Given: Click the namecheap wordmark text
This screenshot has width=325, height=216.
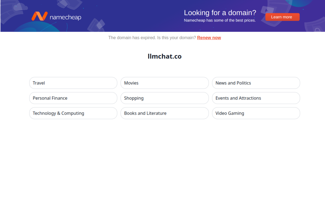Looking at the screenshot, I should click(66, 17).
